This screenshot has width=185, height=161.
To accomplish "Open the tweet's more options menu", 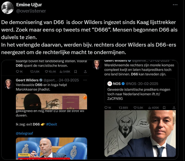I will click(175, 5).
